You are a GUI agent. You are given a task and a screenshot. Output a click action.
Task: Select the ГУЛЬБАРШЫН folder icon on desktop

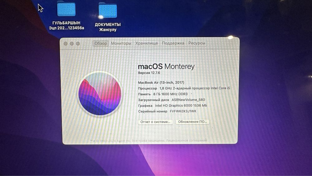tap(66, 9)
